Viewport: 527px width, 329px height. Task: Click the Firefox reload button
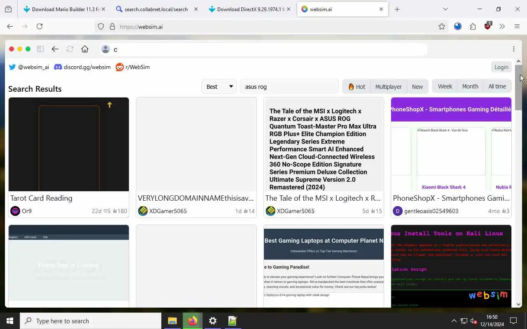click(40, 26)
